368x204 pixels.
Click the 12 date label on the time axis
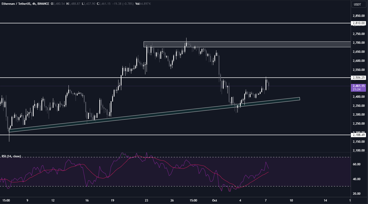point(53,200)
